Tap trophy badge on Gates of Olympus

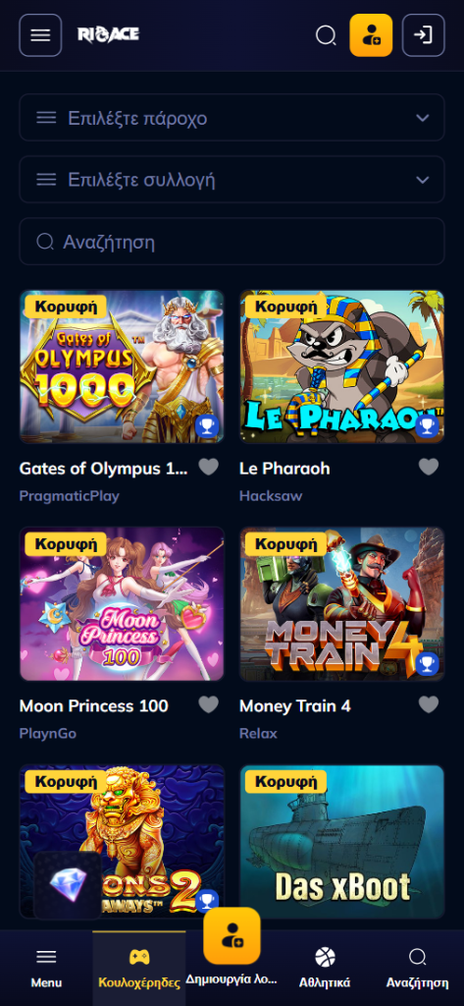coord(207,426)
